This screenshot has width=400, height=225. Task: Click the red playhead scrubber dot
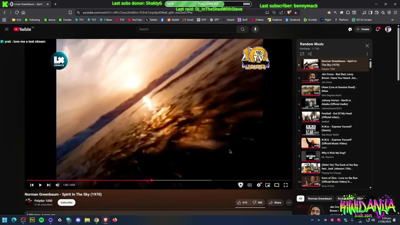(152, 180)
